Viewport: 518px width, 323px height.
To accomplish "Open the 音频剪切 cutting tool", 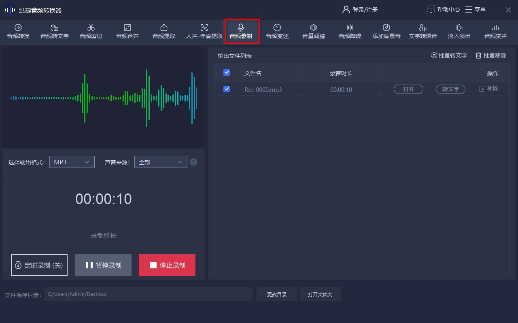I will point(91,32).
